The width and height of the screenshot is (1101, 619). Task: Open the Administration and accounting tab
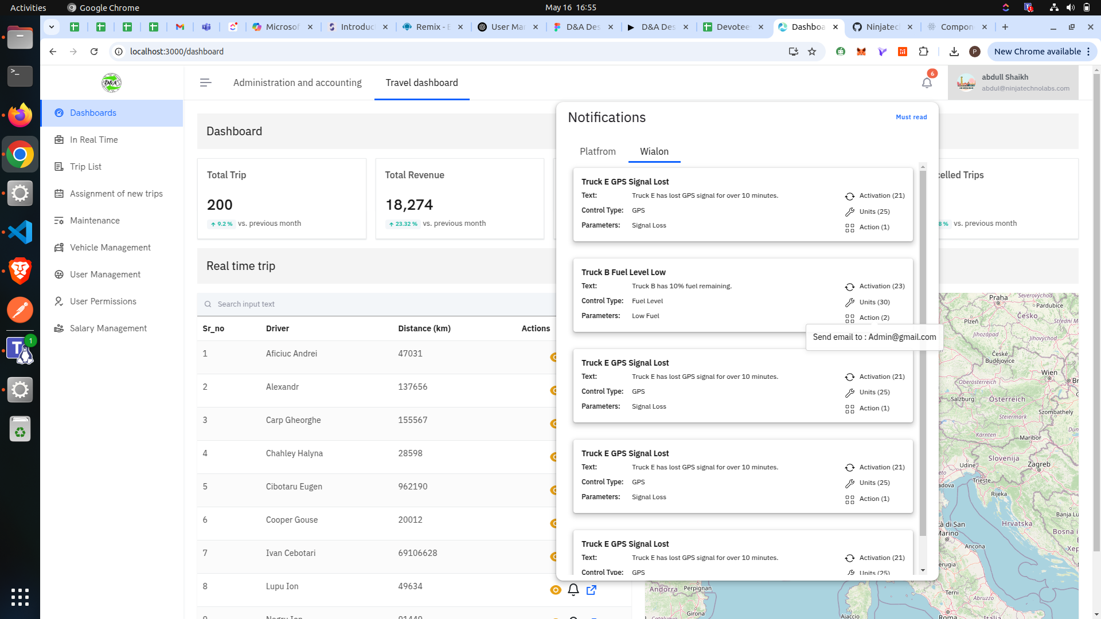coord(297,83)
